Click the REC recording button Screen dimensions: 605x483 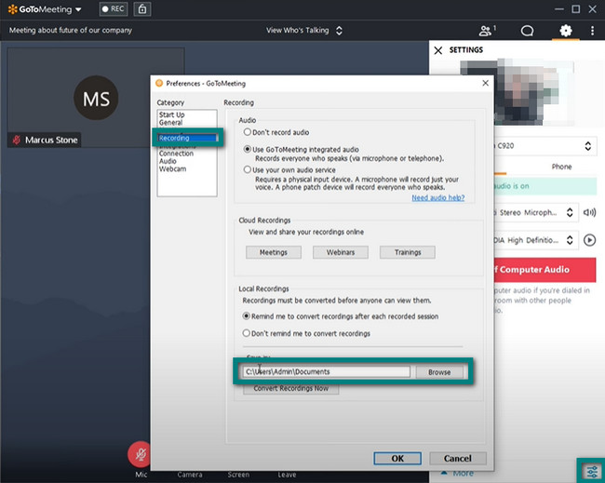click(114, 9)
